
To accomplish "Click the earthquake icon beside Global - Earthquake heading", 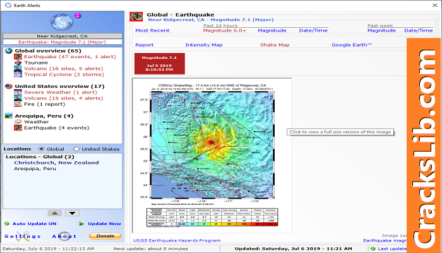I will pos(136,16).
